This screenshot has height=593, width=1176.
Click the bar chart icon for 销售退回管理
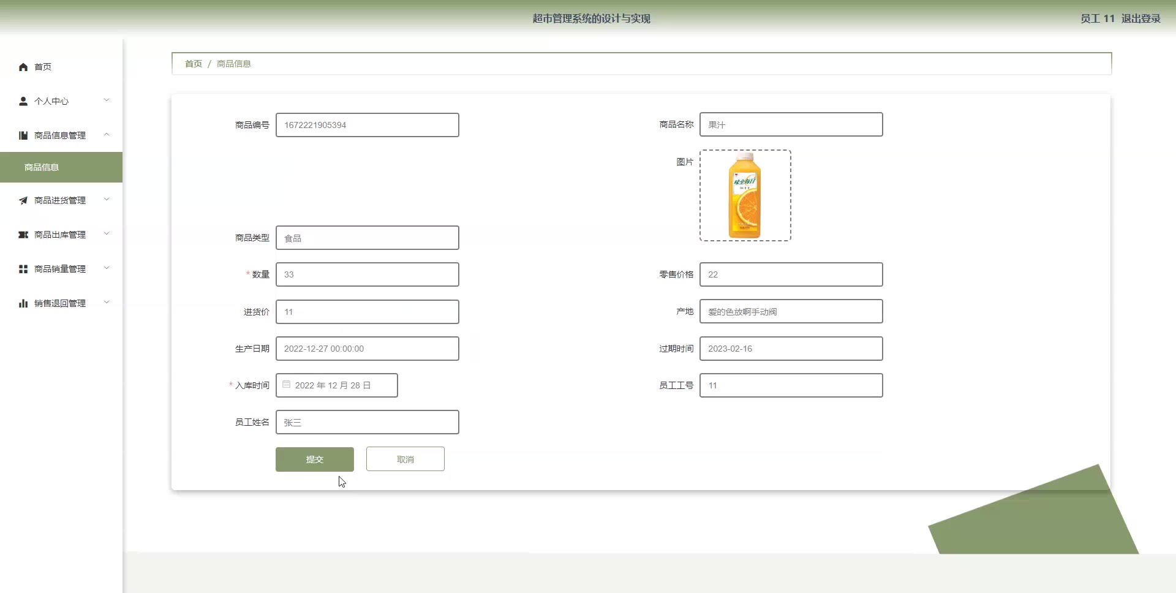(x=23, y=303)
